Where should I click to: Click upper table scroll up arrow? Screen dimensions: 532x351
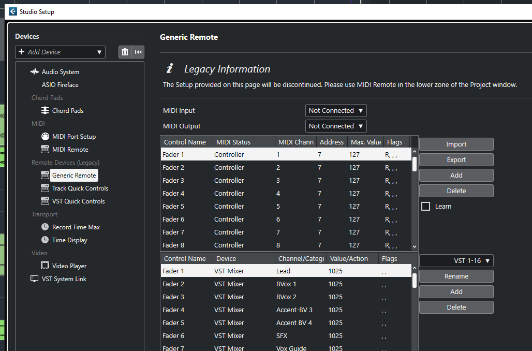[415, 151]
